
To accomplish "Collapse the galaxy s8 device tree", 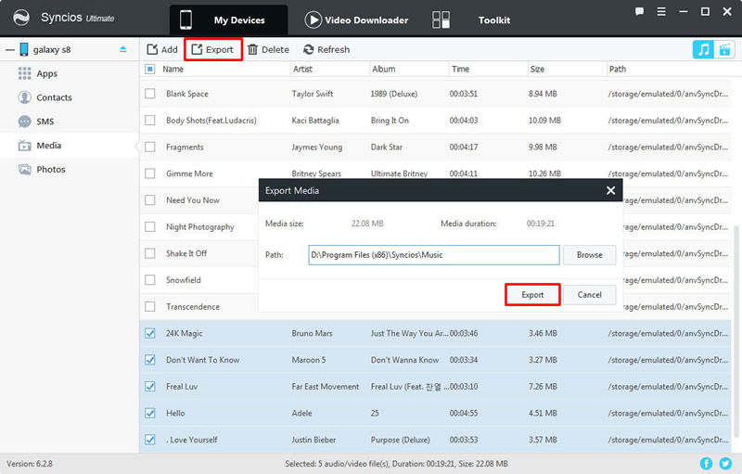I will click(10, 50).
